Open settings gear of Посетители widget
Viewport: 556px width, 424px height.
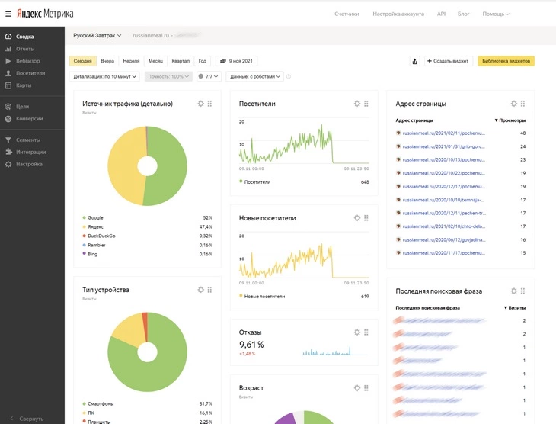coord(357,104)
